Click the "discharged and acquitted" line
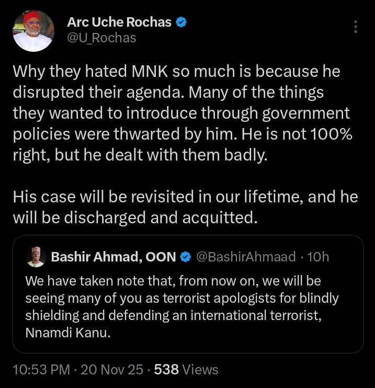This screenshot has width=375, height=388. (135, 216)
